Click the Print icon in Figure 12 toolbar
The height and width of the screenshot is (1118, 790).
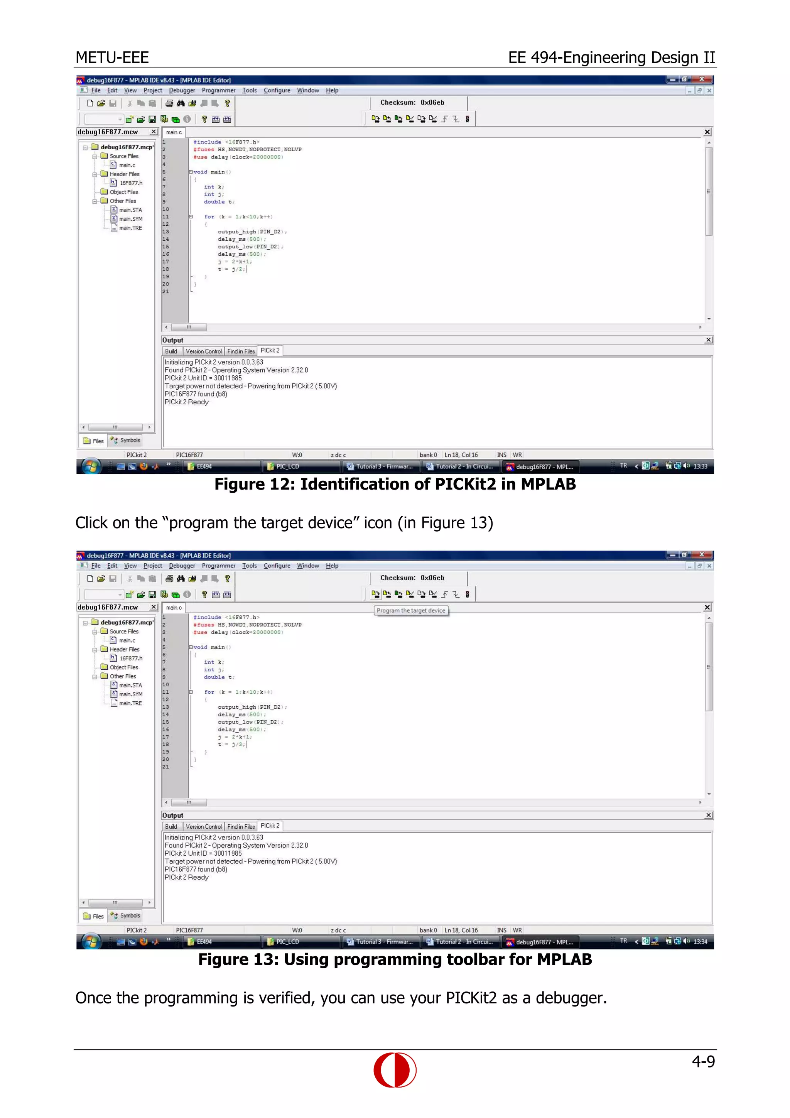tap(169, 103)
